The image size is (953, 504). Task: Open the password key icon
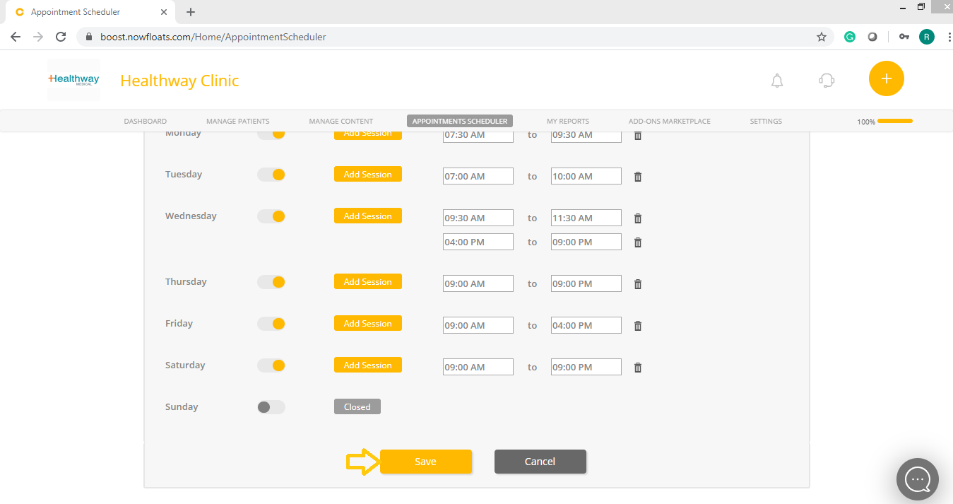pos(904,37)
